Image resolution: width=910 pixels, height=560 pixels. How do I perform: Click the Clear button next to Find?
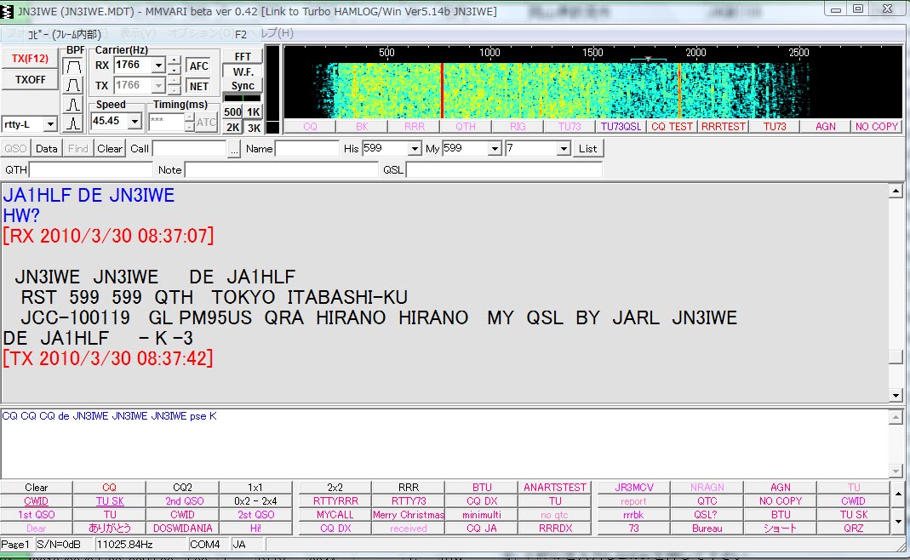click(x=110, y=149)
